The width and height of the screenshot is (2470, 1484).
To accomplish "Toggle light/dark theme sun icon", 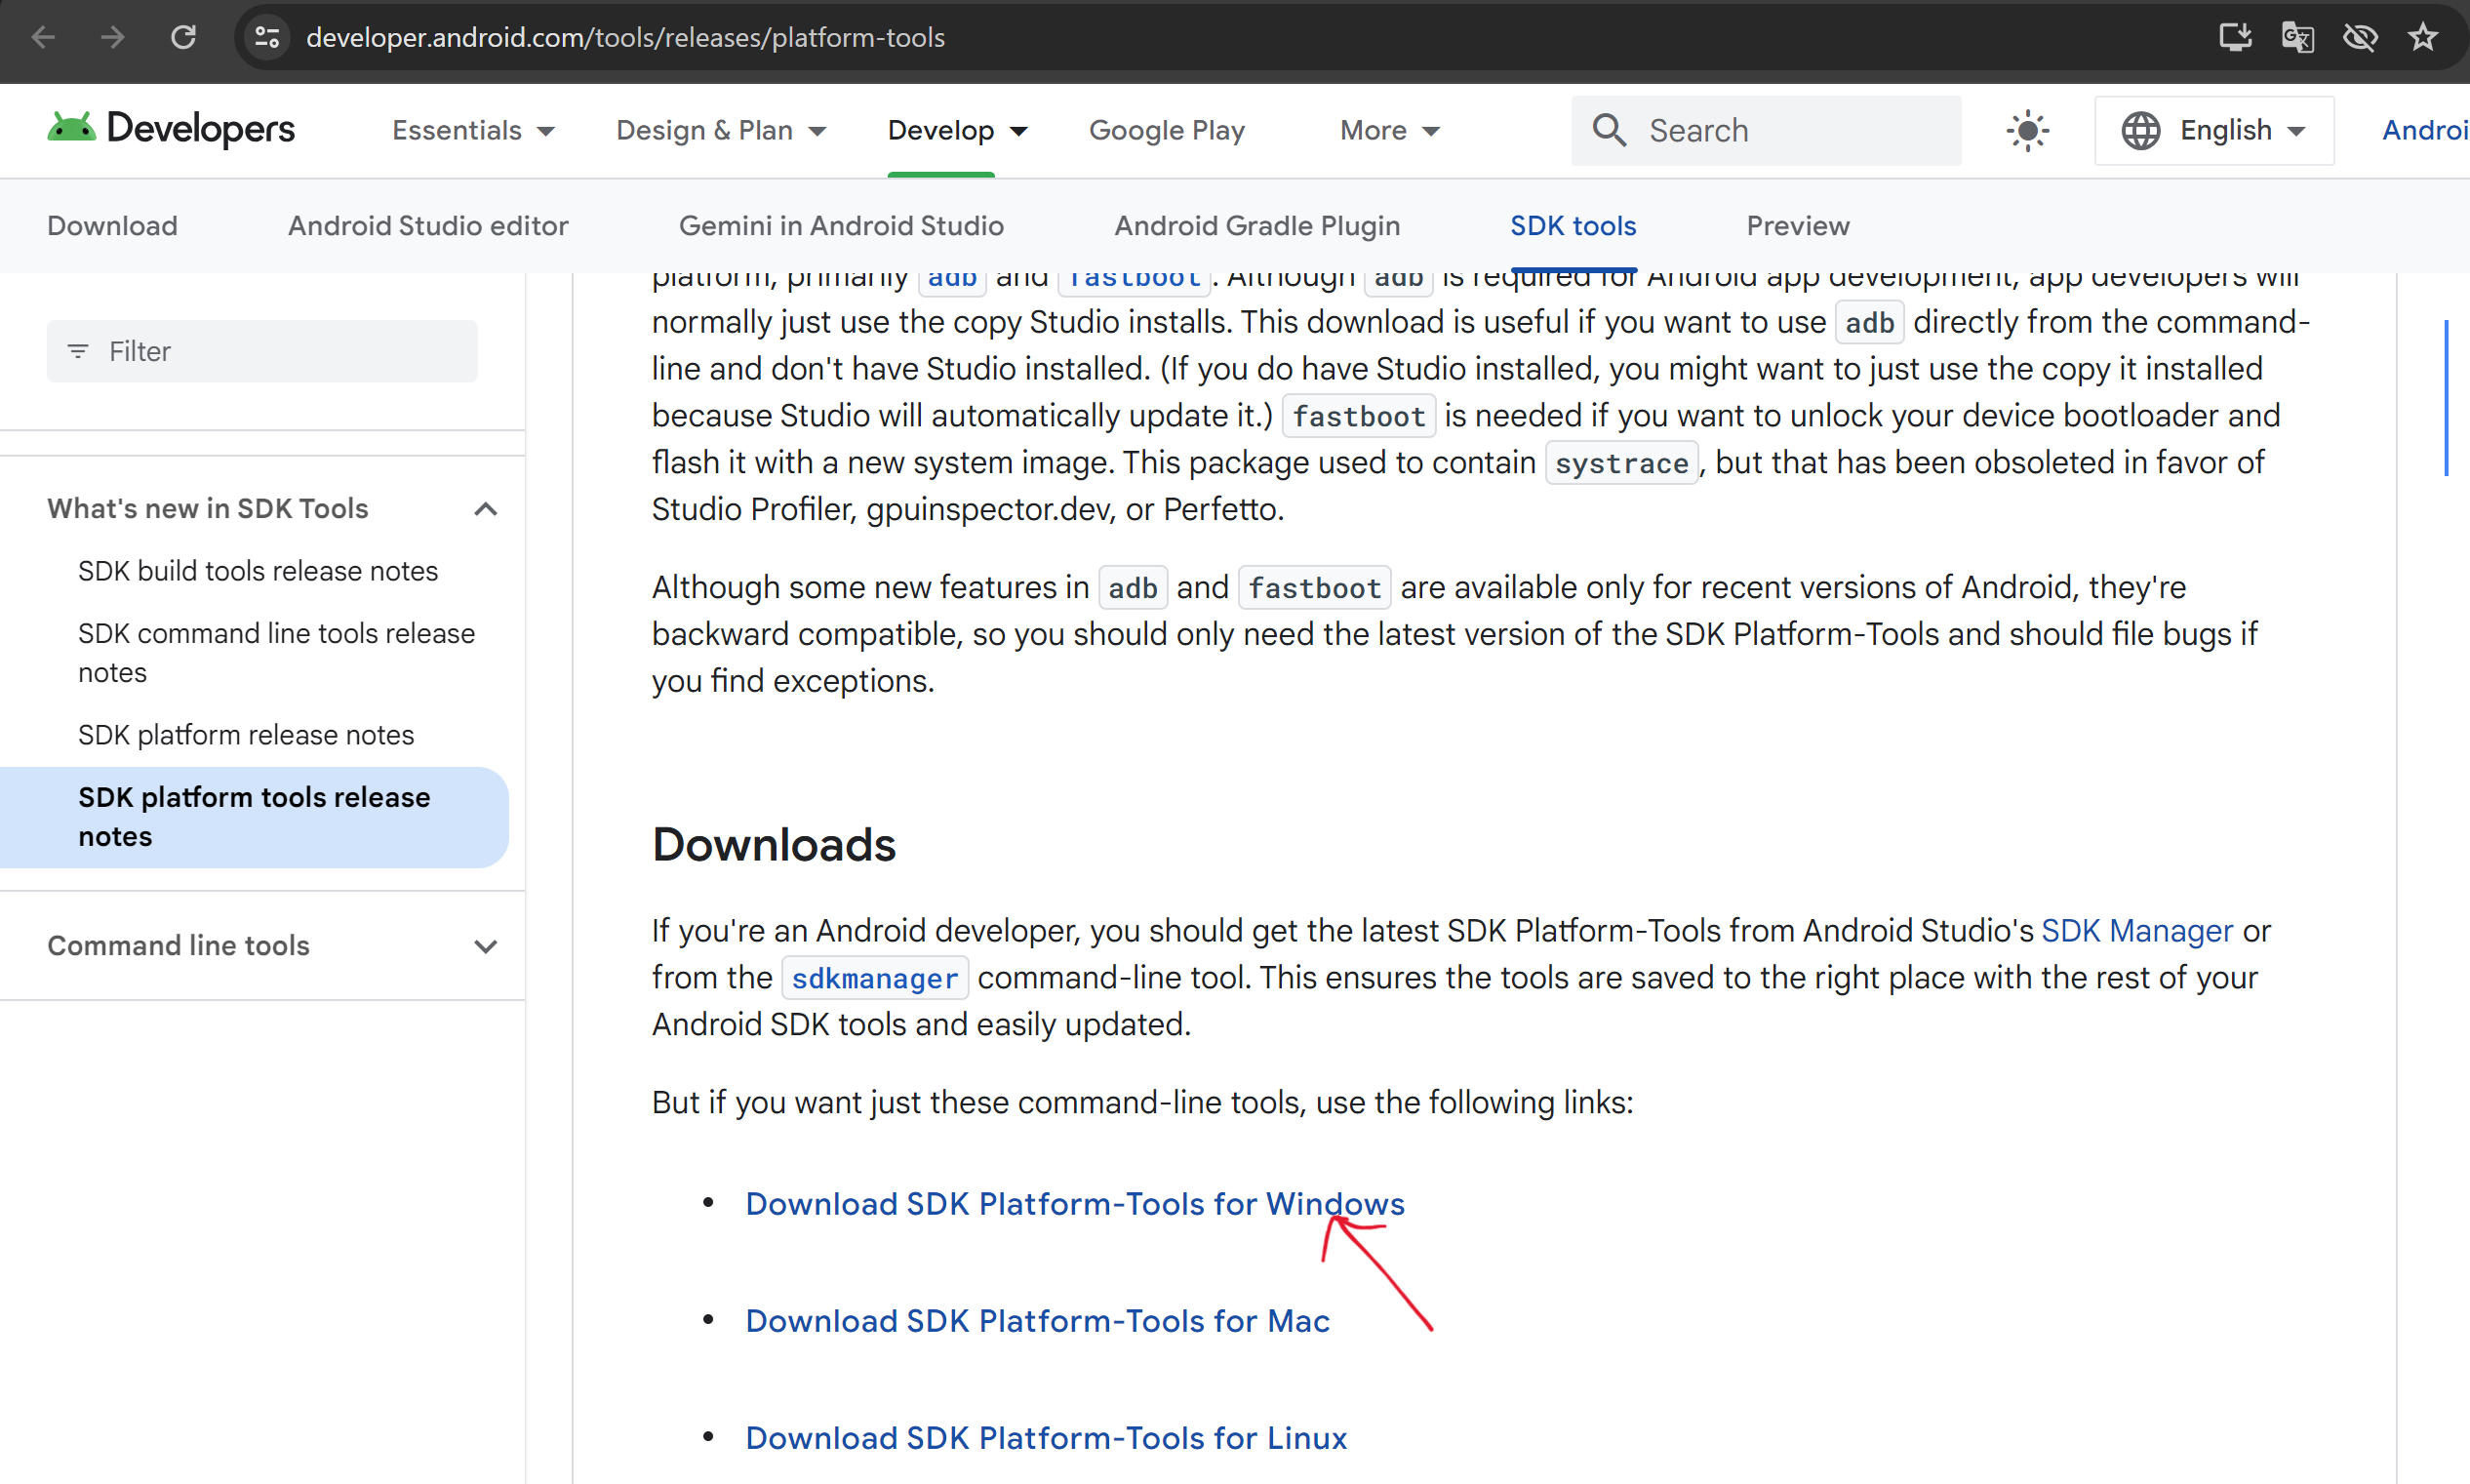I will coord(2028,131).
